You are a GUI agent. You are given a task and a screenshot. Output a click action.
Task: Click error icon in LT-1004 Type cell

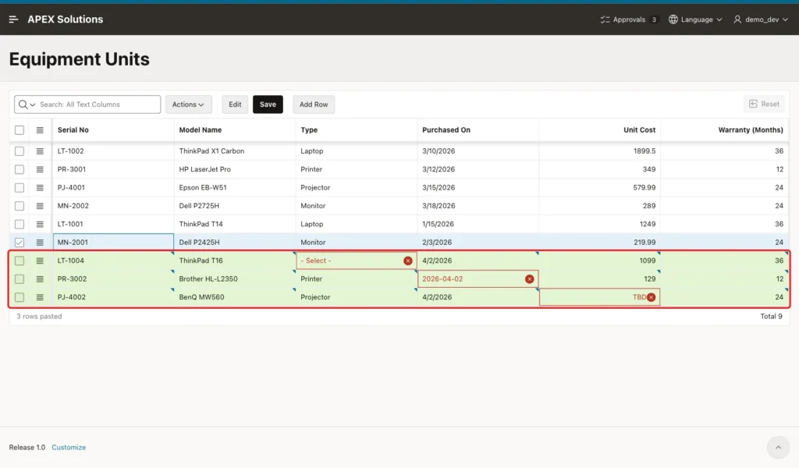coord(407,261)
